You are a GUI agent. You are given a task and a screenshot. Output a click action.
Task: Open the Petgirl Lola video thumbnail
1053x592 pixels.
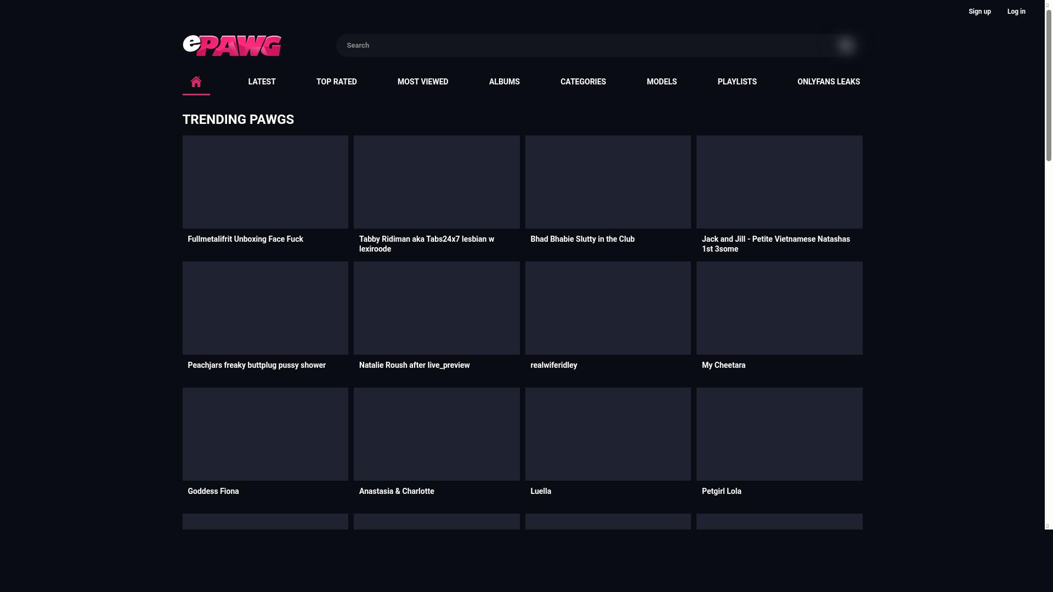tap(779, 434)
